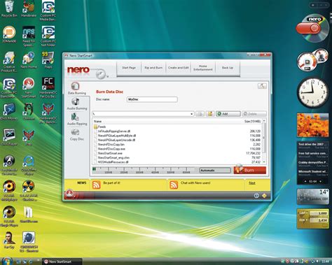Image resolution: width=332 pixels, height=265 pixels.
Task: Click the create new folder icon
Action: 210,114
